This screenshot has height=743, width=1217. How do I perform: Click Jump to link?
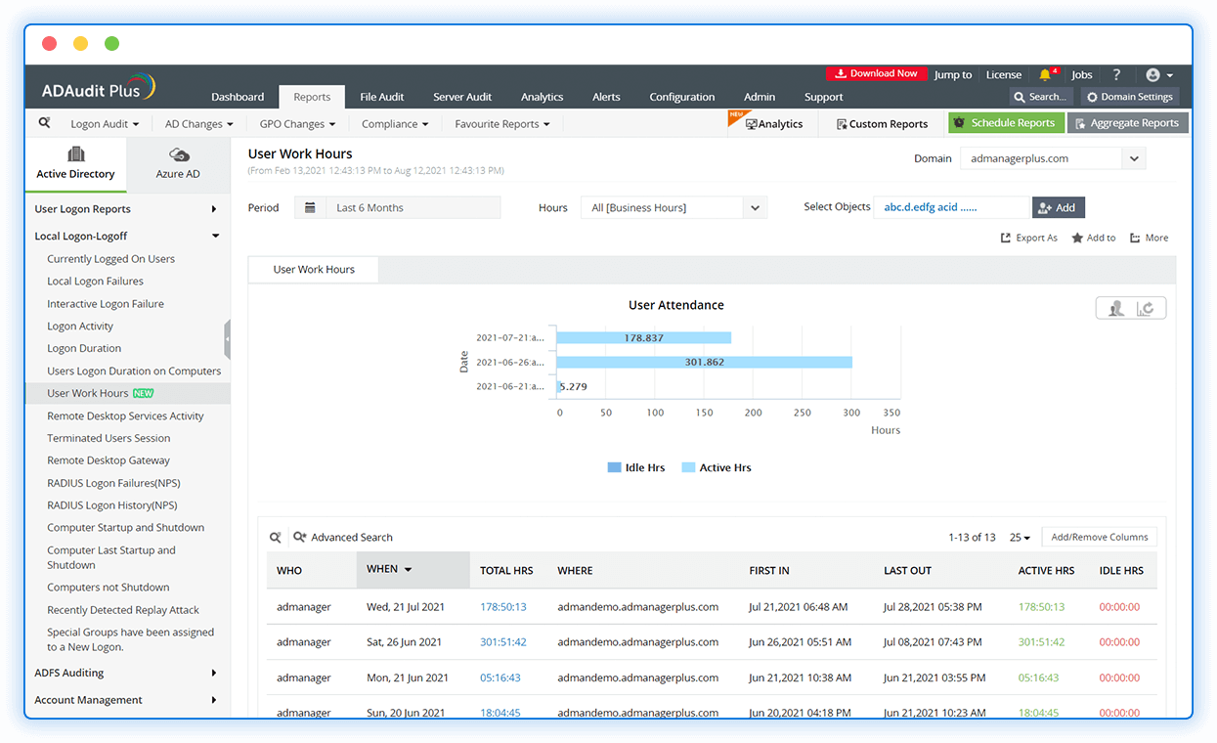(x=953, y=74)
